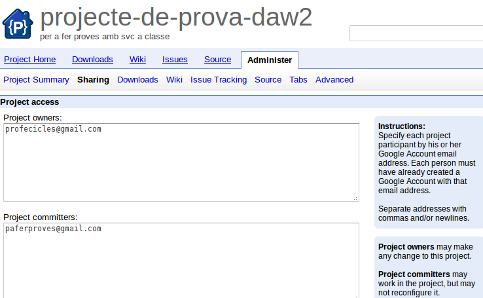The height and width of the screenshot is (298, 483).
Task: Click the projecte-de-prova-daw2 project title
Action: point(176,18)
